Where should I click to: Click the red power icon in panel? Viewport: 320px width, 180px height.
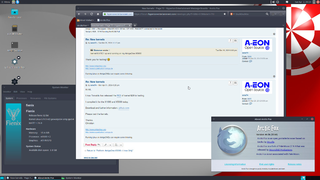[x=318, y=2]
